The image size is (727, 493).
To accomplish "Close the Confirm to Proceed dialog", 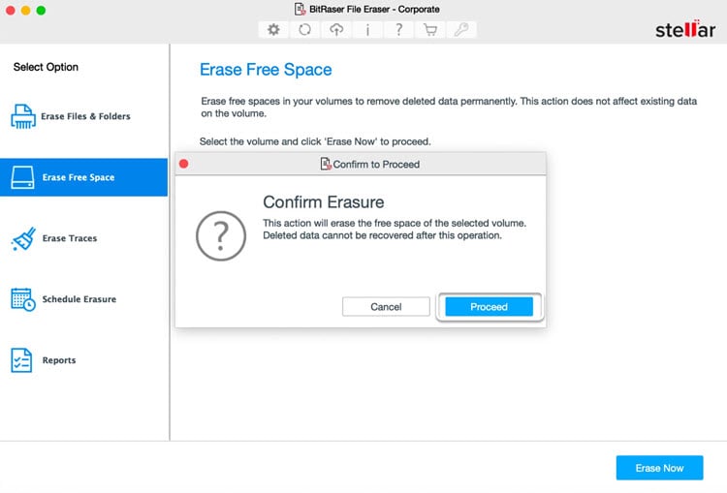I will click(183, 164).
